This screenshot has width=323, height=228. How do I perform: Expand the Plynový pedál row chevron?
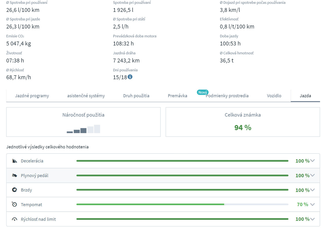(x=312, y=175)
